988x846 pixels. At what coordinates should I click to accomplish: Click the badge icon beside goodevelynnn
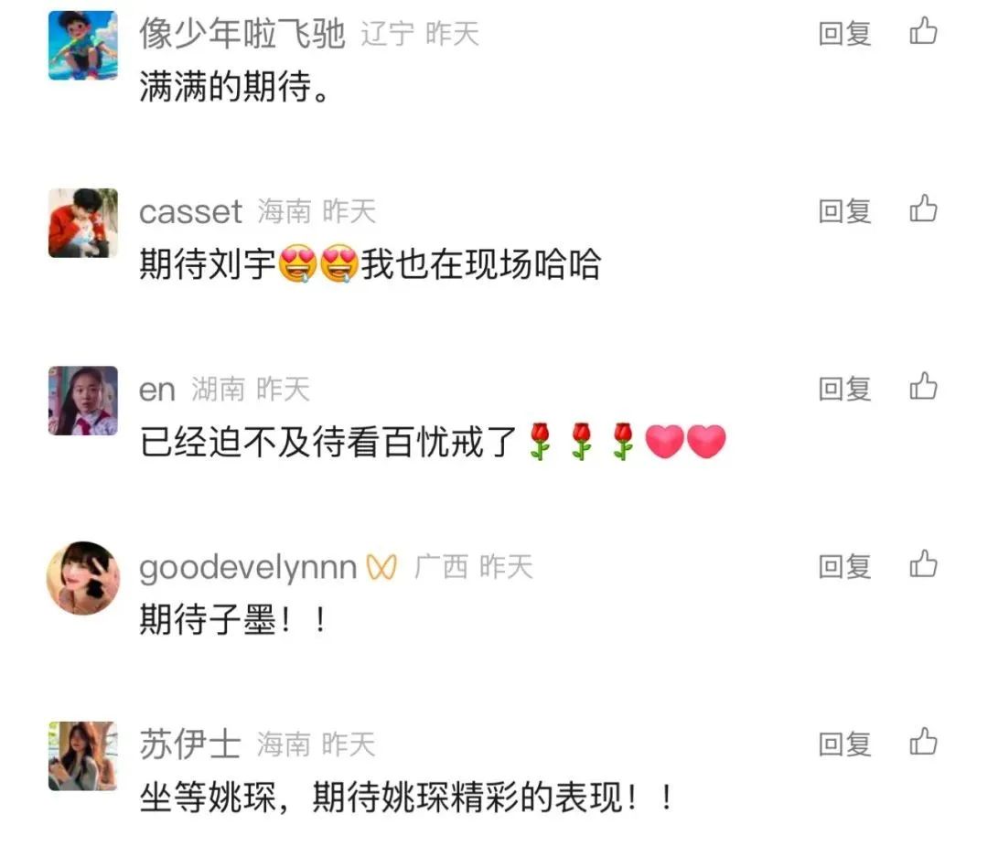click(x=381, y=567)
